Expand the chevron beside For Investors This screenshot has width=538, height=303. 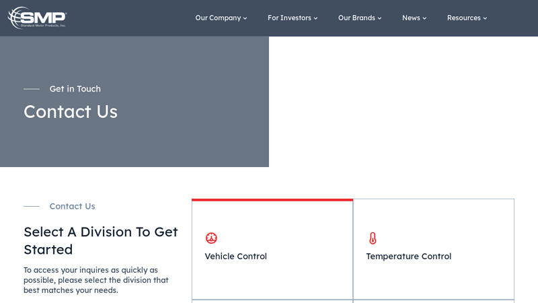(x=316, y=18)
